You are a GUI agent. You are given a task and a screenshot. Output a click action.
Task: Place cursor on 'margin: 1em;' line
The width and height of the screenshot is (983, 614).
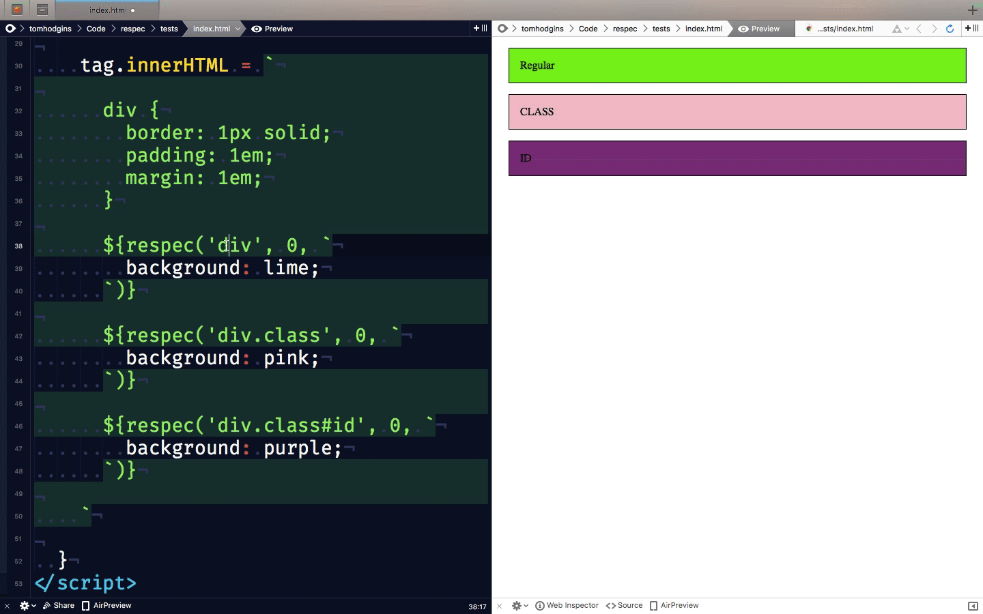click(x=194, y=178)
